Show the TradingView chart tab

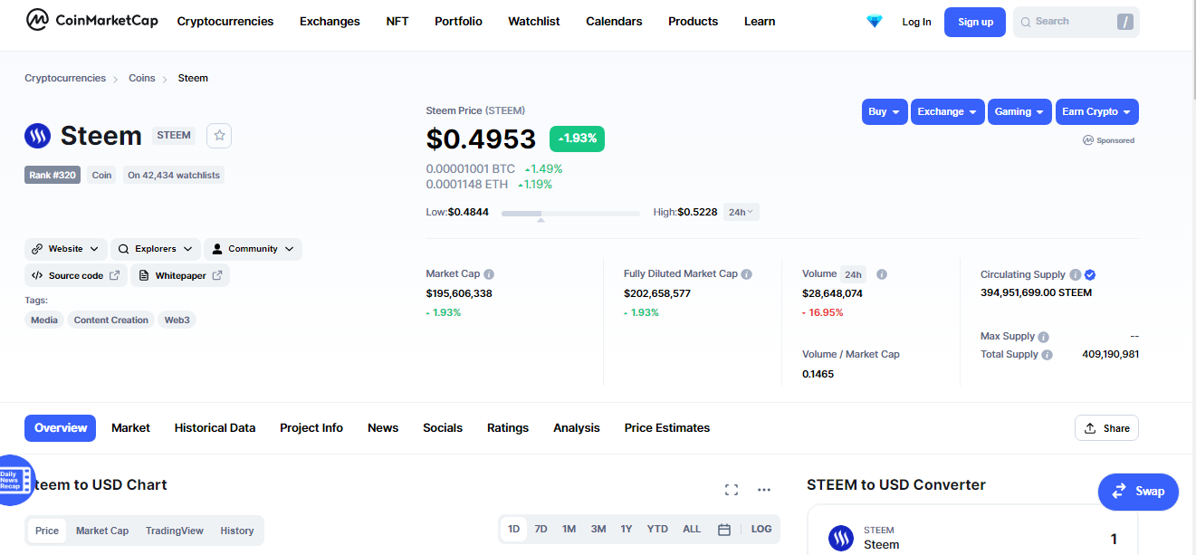click(175, 531)
